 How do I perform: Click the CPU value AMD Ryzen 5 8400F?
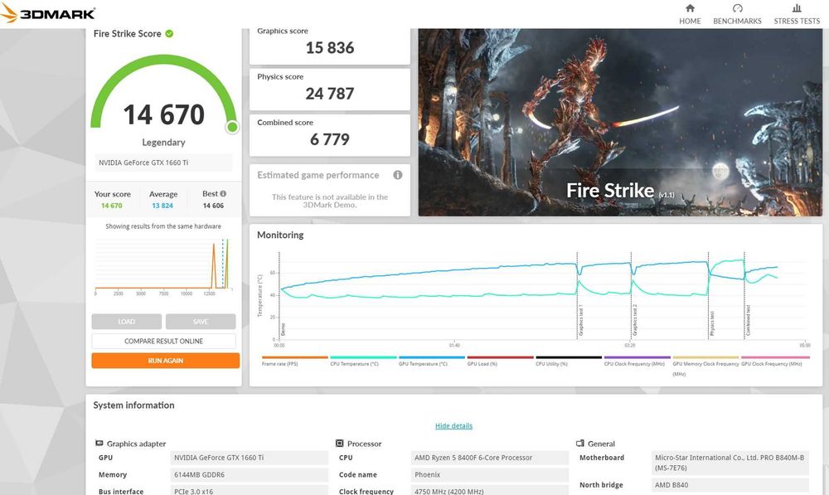tap(490, 458)
